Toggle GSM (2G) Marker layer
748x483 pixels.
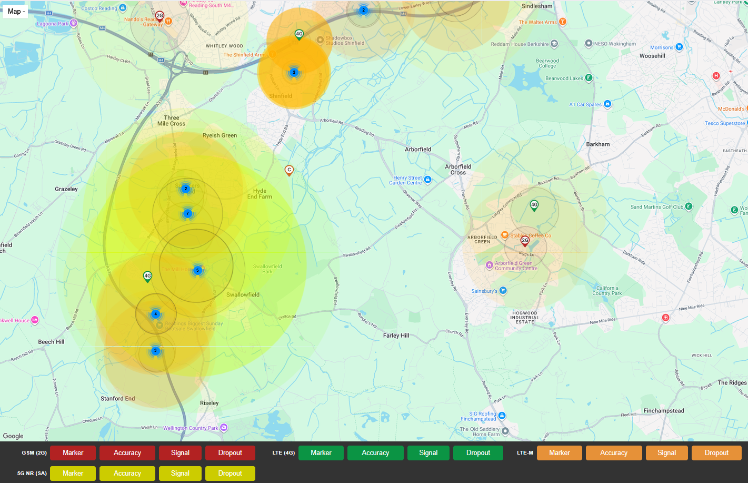(73, 453)
